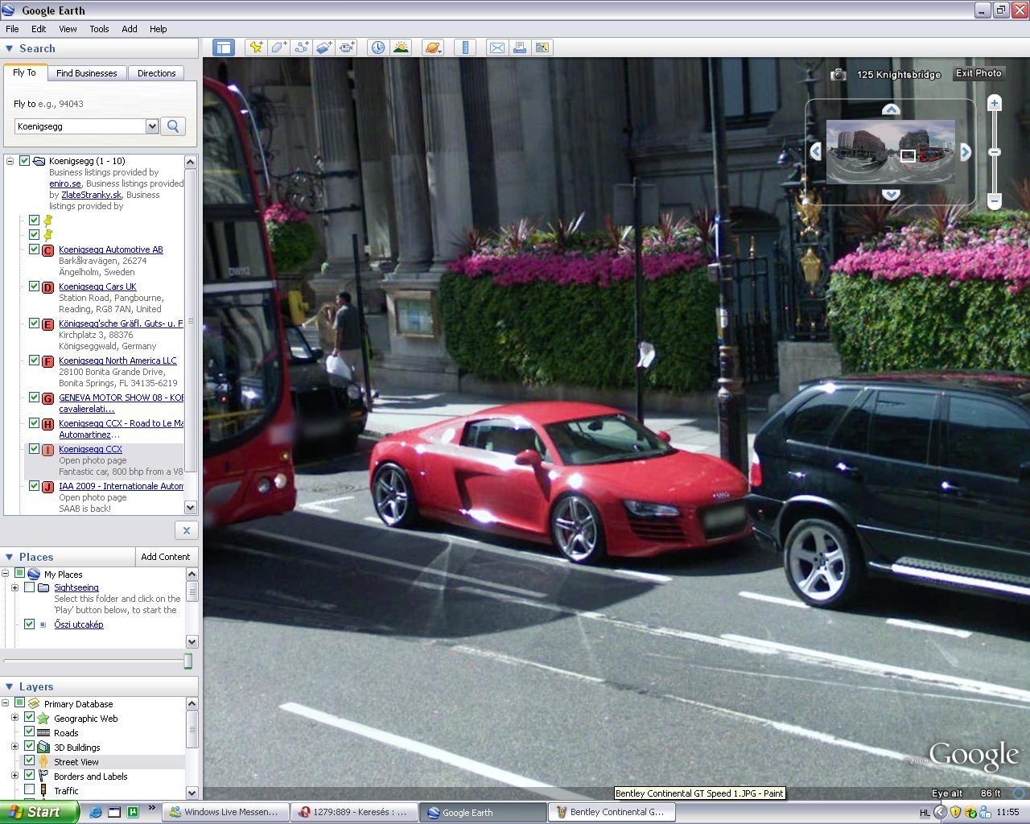The image size is (1030, 824).
Task: Open the eniro.se provider link
Action: (x=65, y=183)
